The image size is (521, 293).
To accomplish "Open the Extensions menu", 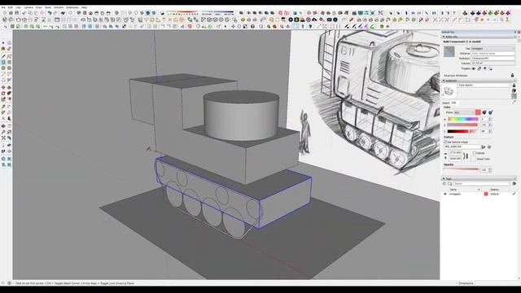I will (x=72, y=7).
